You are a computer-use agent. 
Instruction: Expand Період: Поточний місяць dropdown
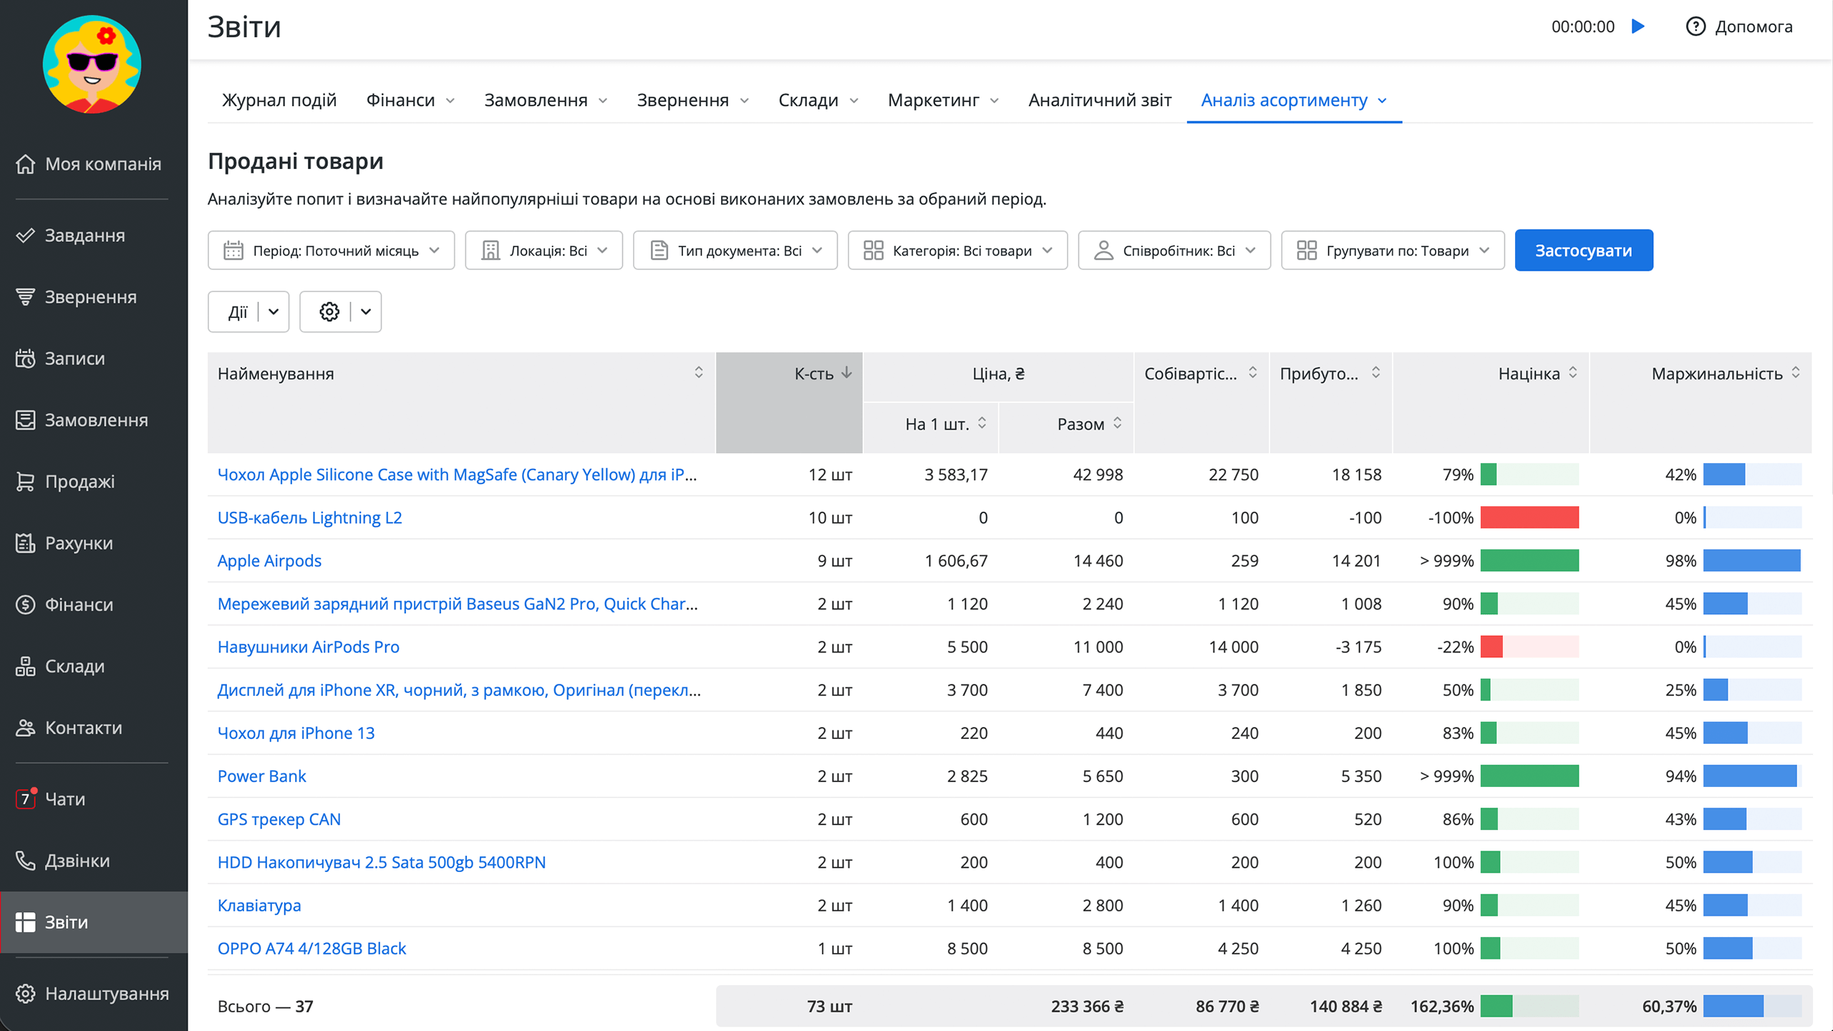pos(331,251)
